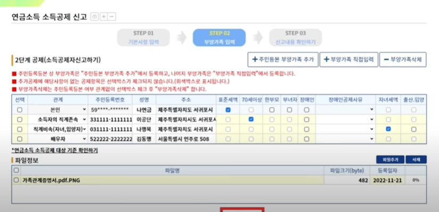Check the 선택 box for the 나땡복 row
Screen dimensions: 439x212
(x=20, y=129)
